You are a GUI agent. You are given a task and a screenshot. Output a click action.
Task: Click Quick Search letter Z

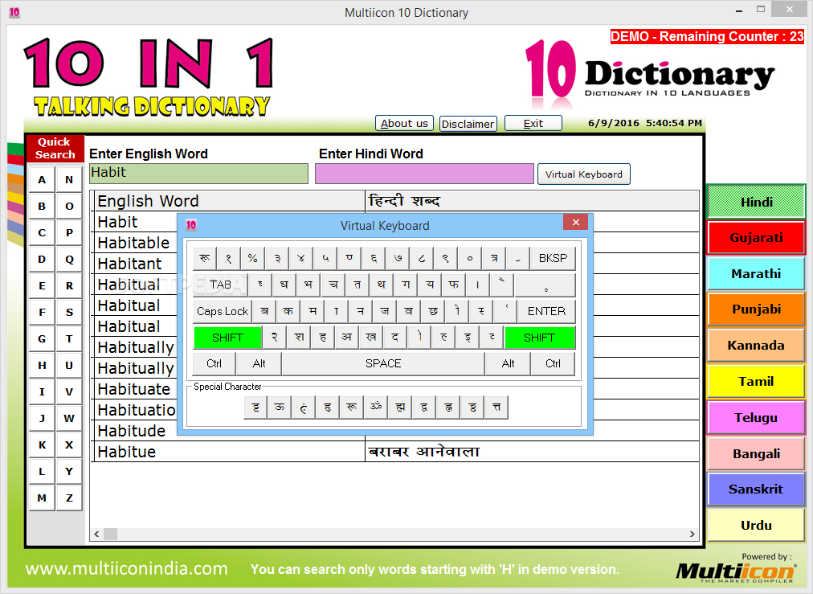[x=69, y=498]
